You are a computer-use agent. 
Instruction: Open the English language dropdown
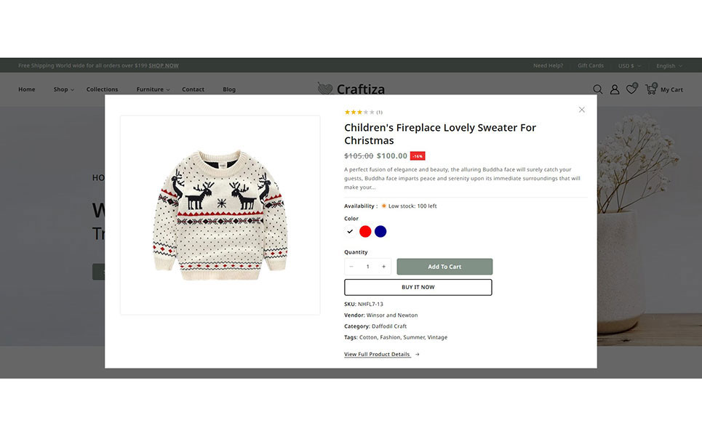[669, 65]
